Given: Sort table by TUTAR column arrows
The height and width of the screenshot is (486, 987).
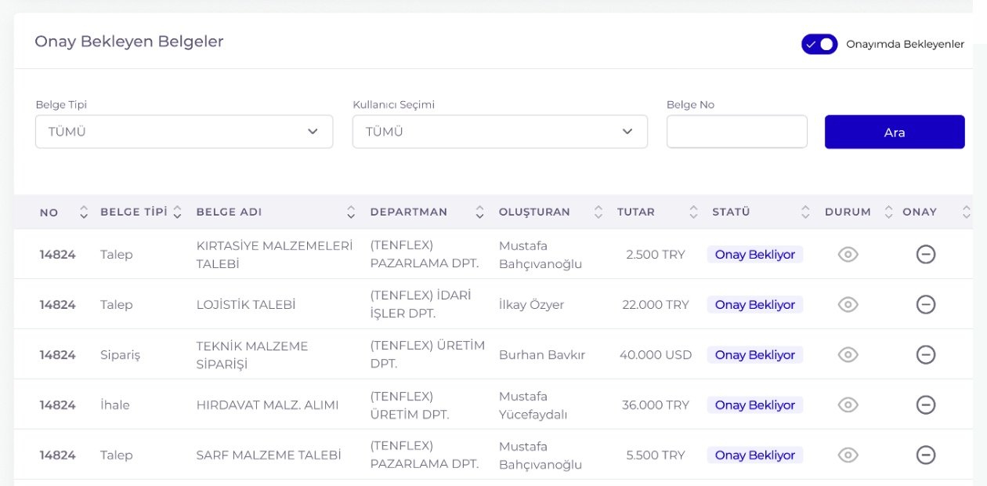Looking at the screenshot, I should point(693,212).
